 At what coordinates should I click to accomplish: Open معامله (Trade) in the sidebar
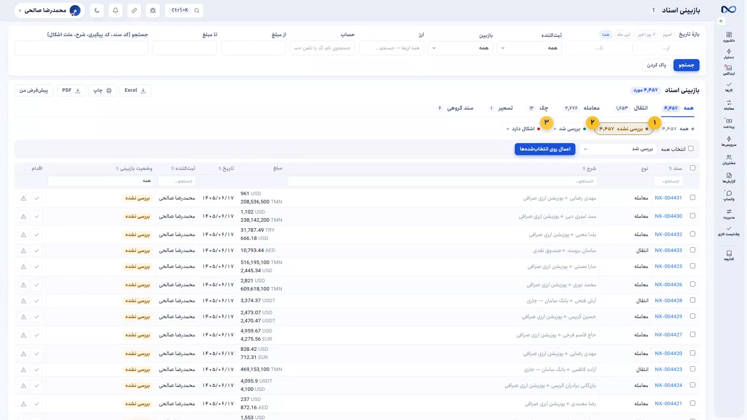pyautogui.click(x=729, y=105)
